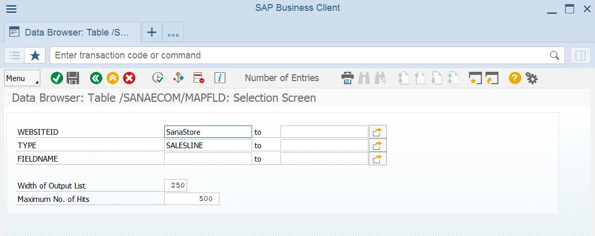The image size is (595, 236).
Task: Click the Last Page icon
Action: [x=453, y=78]
